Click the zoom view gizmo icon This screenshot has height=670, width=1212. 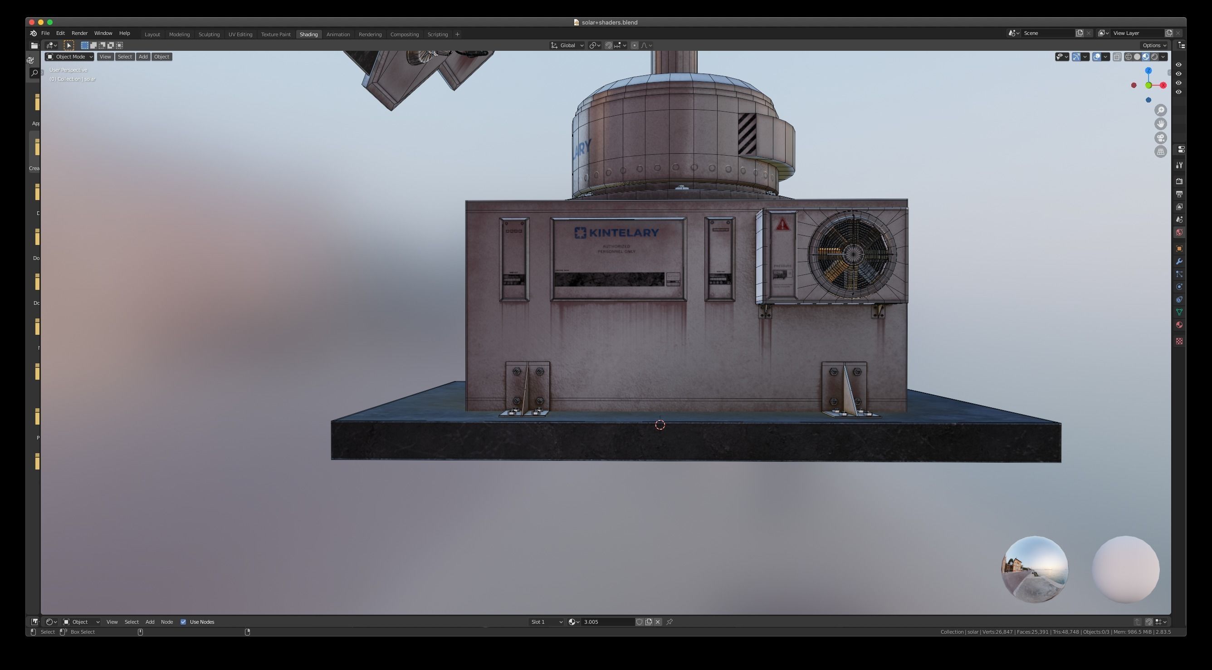1160,110
